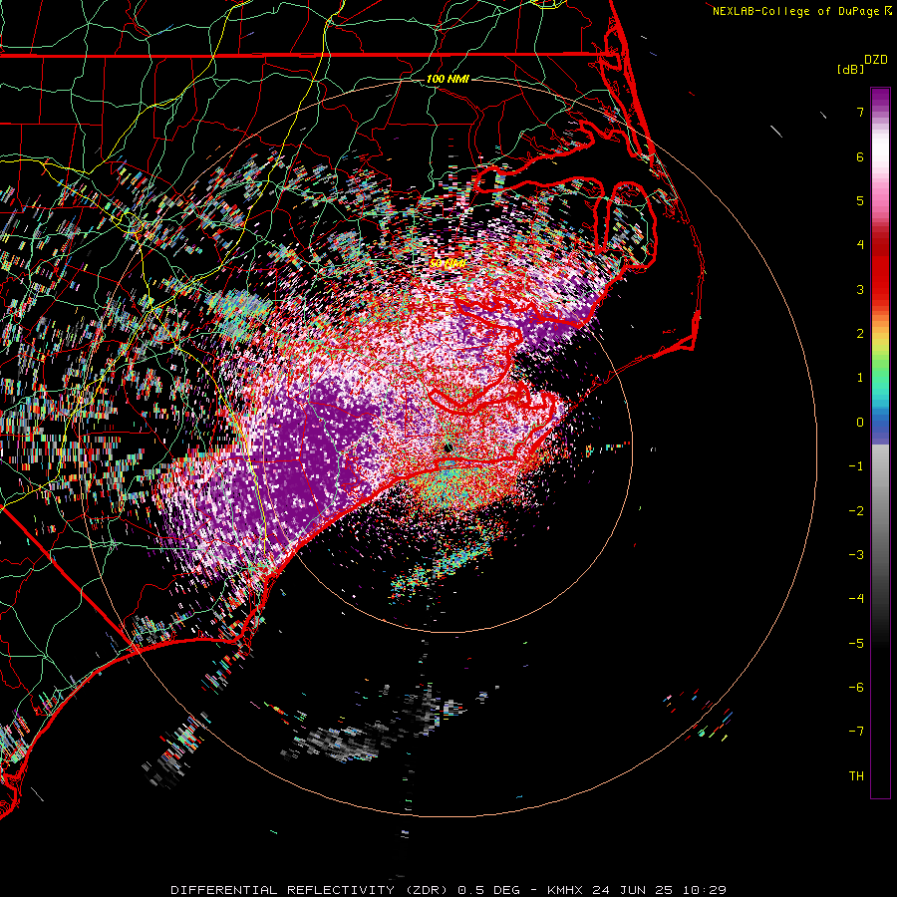Click the scale value -7 on the color bar
Viewport: 897px width, 897px height.
click(x=856, y=732)
